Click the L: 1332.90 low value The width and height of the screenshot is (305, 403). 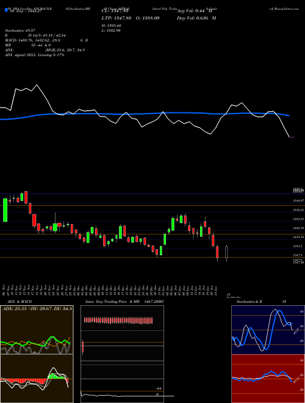coord(111,31)
